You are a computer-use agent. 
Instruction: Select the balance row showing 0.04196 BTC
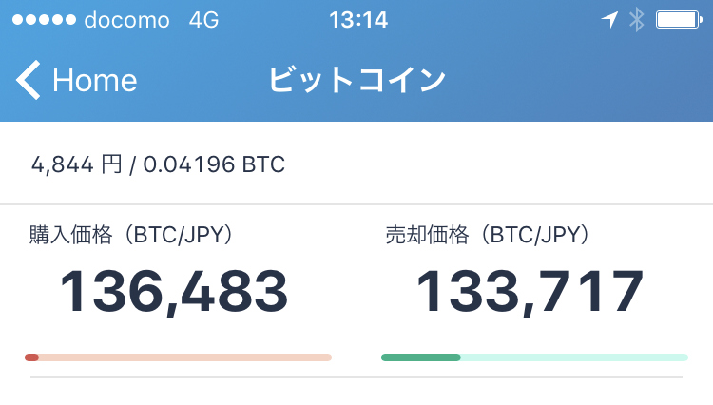click(356, 164)
